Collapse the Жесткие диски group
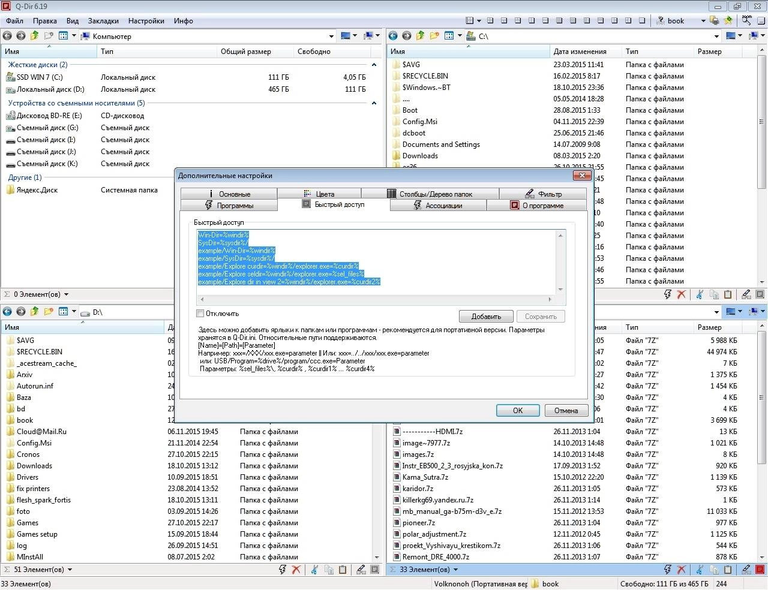This screenshot has width=768, height=590. [x=374, y=65]
